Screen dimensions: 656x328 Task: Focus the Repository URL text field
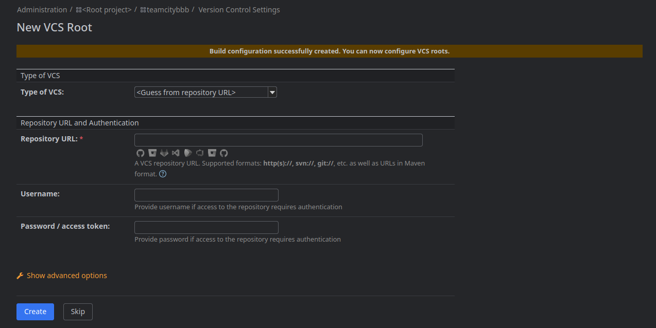(278, 140)
